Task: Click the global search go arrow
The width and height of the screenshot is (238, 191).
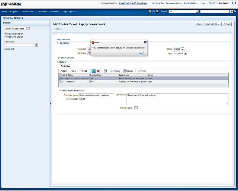Action: (x=232, y=12)
